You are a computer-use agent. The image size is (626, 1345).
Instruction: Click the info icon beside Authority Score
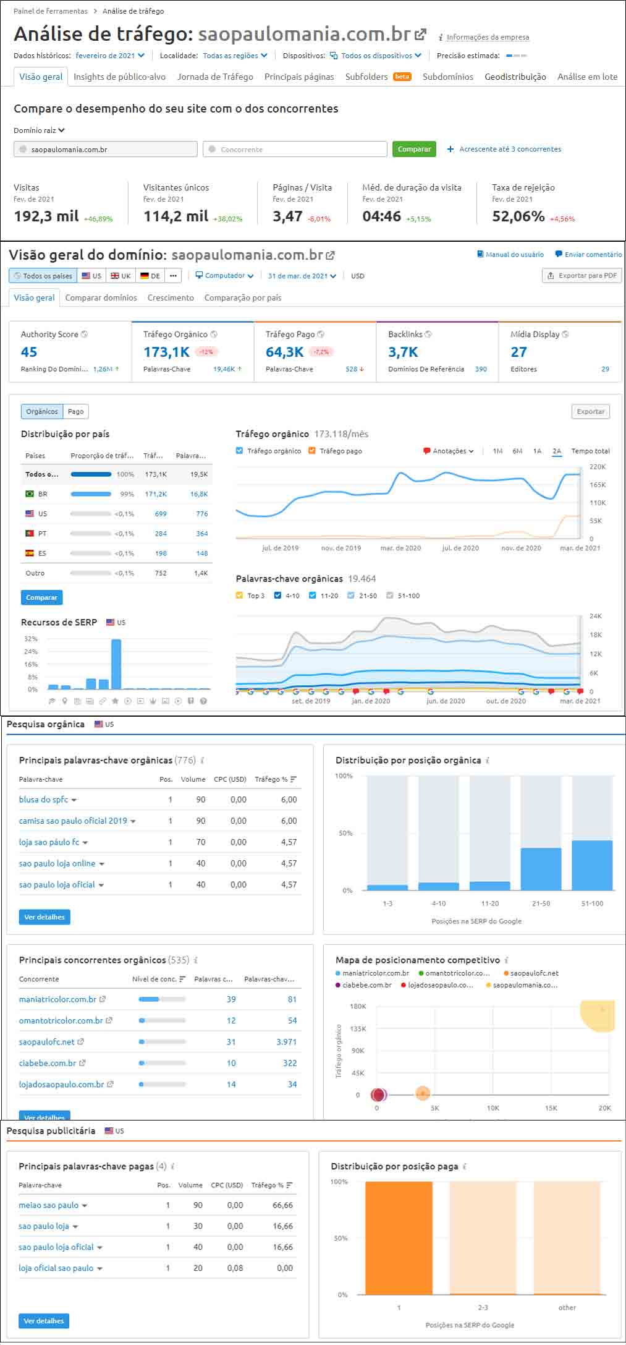(85, 335)
